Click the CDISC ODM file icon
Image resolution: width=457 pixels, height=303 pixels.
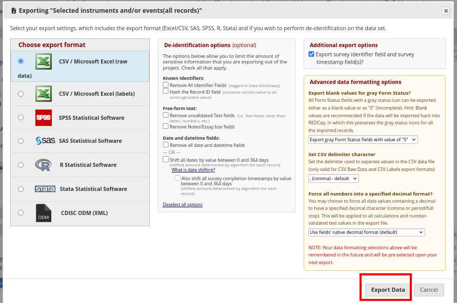click(x=44, y=213)
